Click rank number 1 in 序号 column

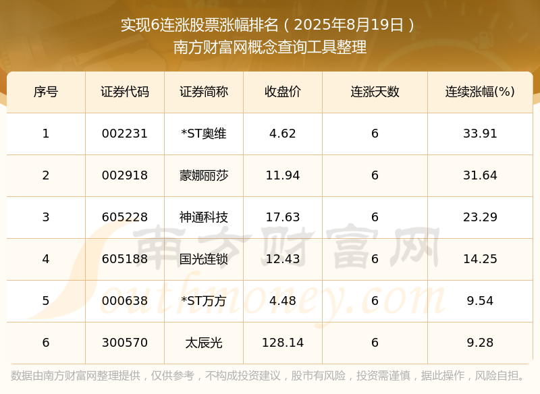tap(46, 134)
